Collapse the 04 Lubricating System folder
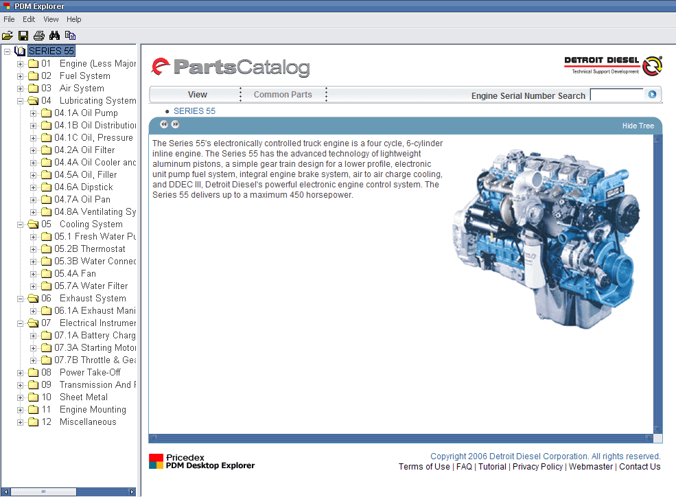Viewport: 676px width, 497px height. coord(21,101)
